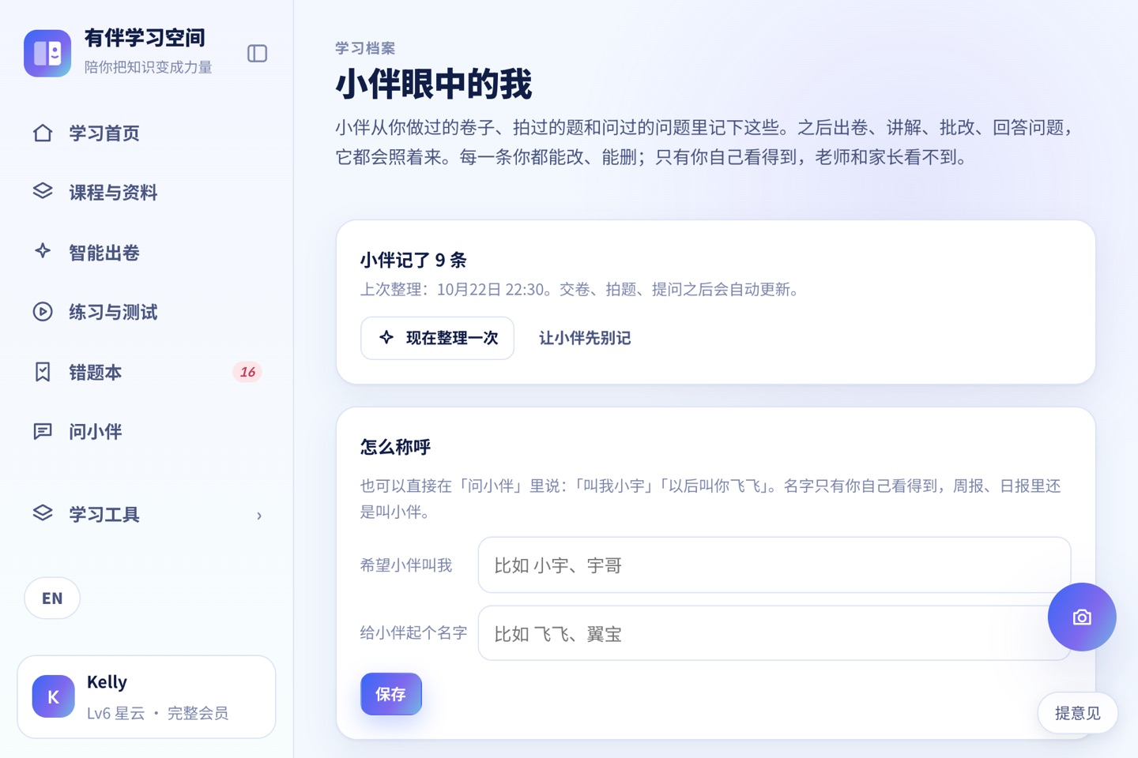The image size is (1138, 758).
Task: Click the bookmark icon beside 错题本
Action: (43, 372)
